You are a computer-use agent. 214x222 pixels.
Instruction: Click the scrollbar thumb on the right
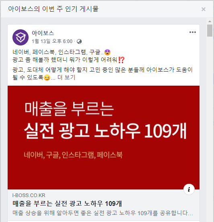point(210,31)
